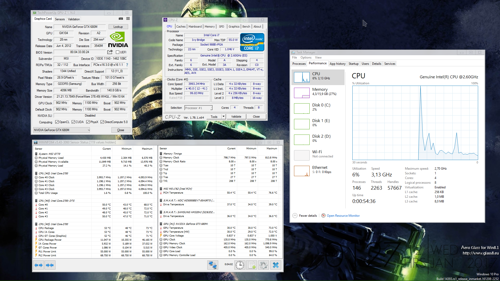Take GPU-Z screenshot with camera icon
500x281 pixels.
tap(121, 19)
